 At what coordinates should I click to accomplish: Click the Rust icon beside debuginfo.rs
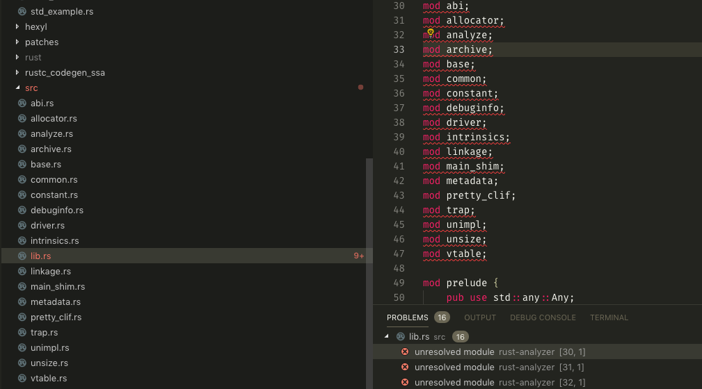pyautogui.click(x=22, y=210)
